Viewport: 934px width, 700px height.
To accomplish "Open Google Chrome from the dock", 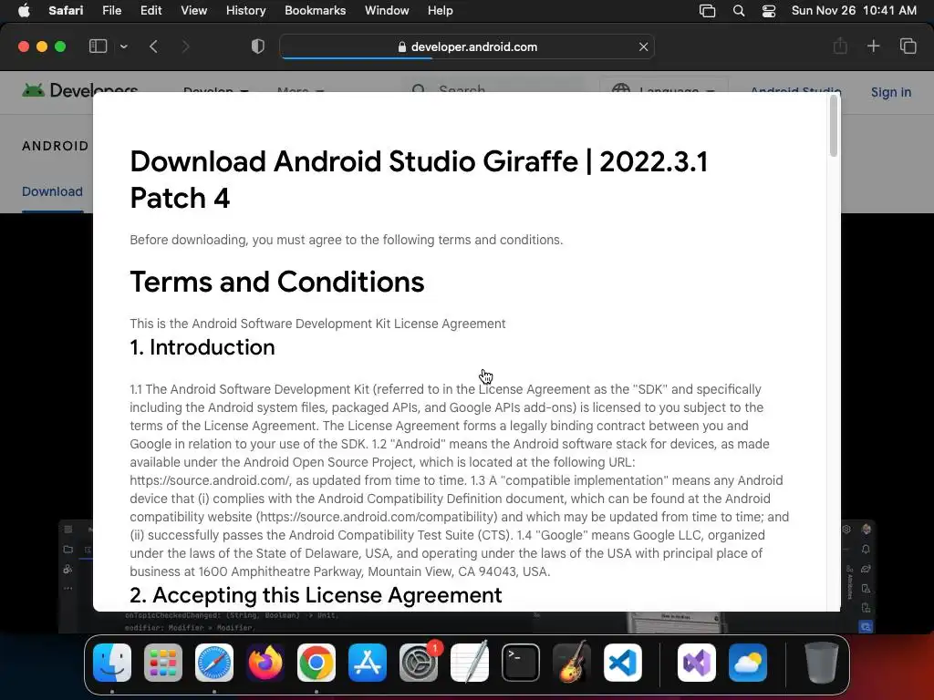I will pyautogui.click(x=317, y=663).
